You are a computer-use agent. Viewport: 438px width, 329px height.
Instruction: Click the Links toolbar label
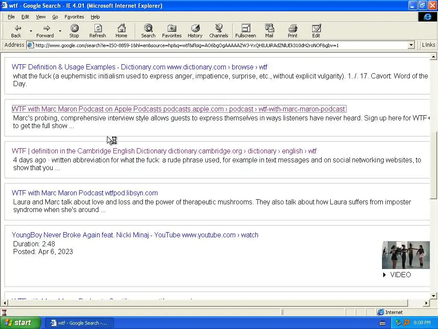[x=429, y=45]
